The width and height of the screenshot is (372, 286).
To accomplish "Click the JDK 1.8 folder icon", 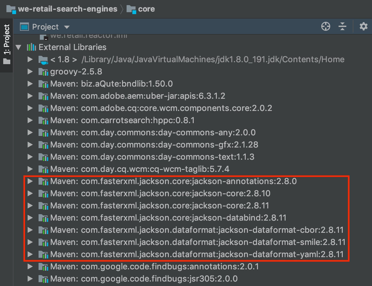I will pyautogui.click(x=43, y=60).
